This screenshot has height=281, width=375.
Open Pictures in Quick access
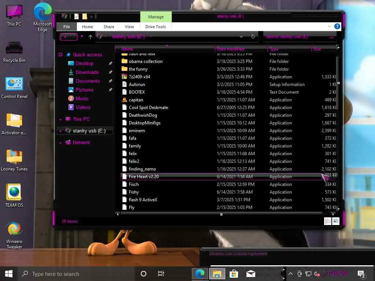click(85, 90)
